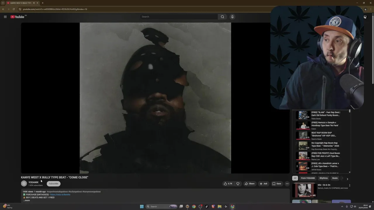Open the weather widget Sunny
374x210 pixels.
tap(8, 206)
